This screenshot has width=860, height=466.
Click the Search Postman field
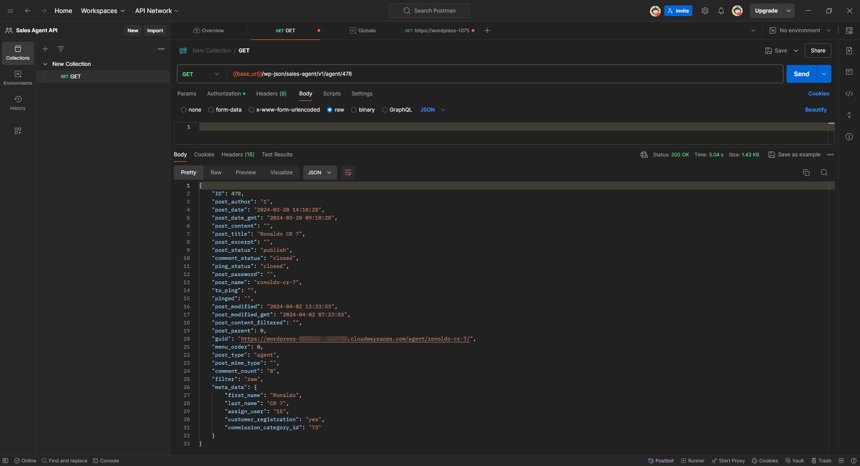coord(430,11)
